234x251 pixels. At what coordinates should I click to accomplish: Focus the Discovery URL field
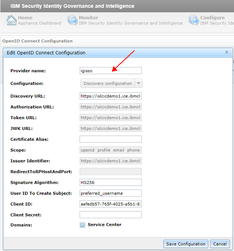(x=111, y=96)
